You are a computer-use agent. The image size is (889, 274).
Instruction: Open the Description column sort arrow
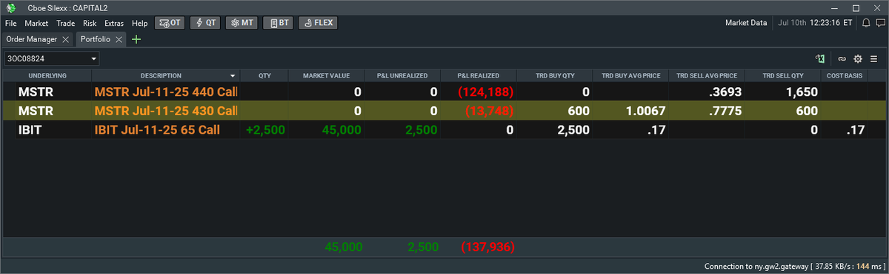(x=233, y=75)
